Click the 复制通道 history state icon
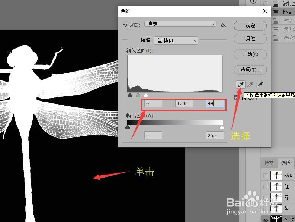 click(x=276, y=4)
